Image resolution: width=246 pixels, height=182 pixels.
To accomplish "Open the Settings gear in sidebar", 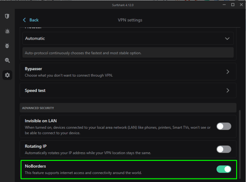I will (7, 75).
